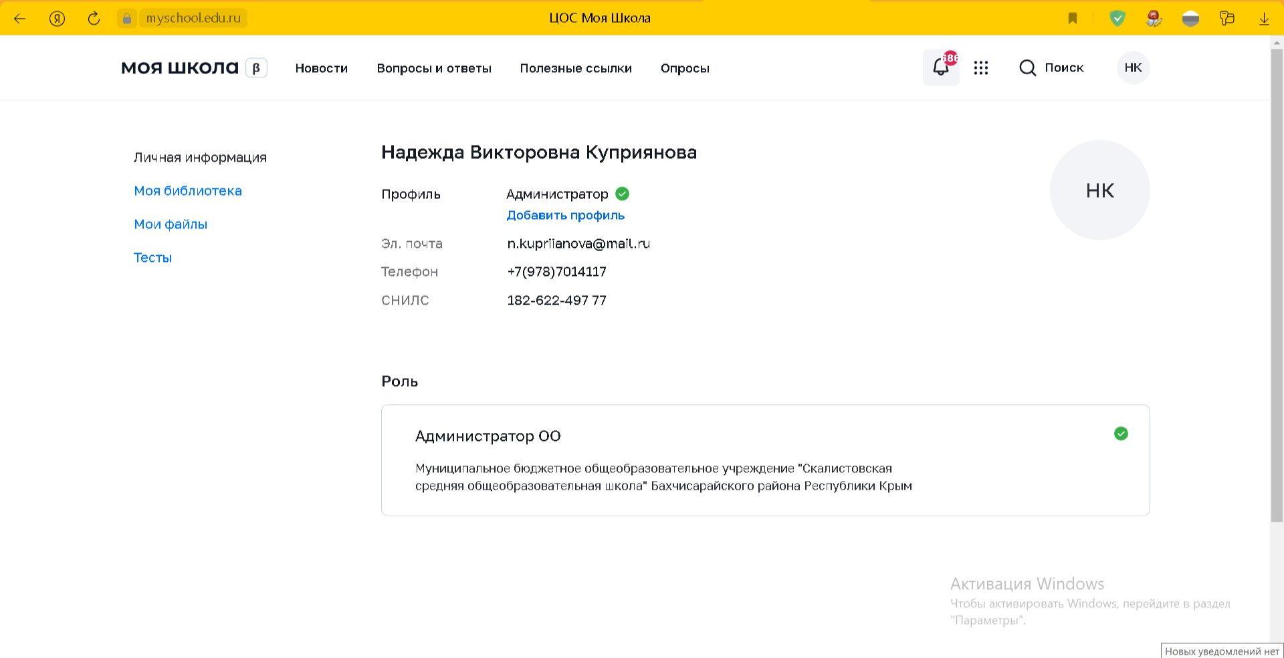Open Опросы in the top menu

click(685, 68)
